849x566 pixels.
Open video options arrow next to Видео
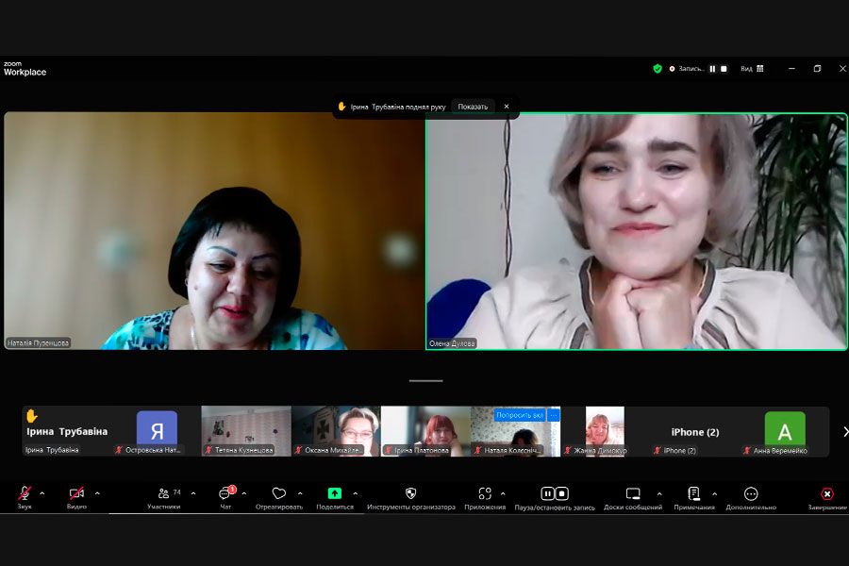[97, 493]
